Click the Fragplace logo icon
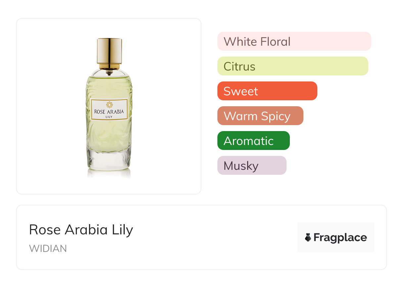 point(308,237)
